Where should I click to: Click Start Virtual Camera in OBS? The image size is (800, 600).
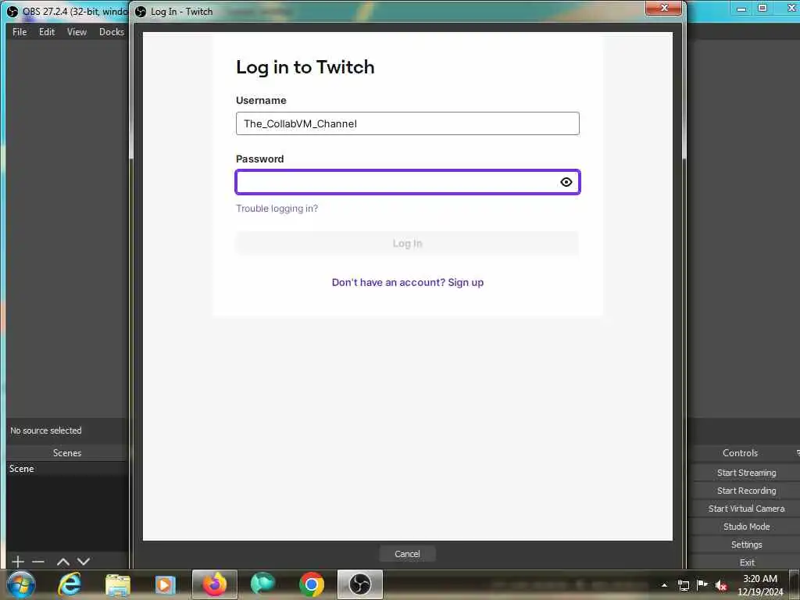(746, 508)
